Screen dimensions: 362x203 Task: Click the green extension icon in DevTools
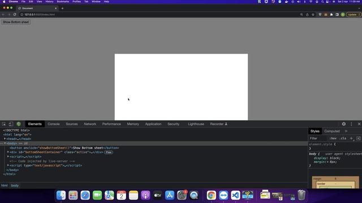tap(19, 124)
